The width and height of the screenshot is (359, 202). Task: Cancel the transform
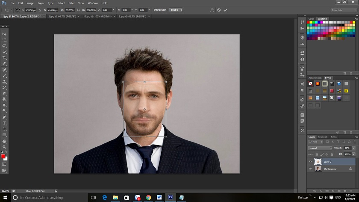[219, 10]
